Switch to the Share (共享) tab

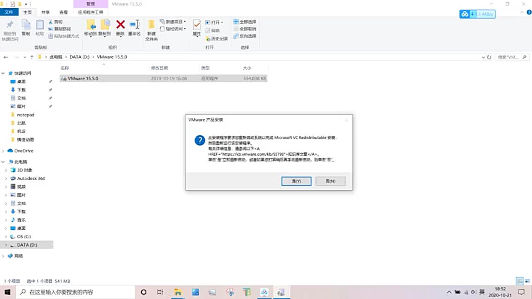tap(46, 12)
